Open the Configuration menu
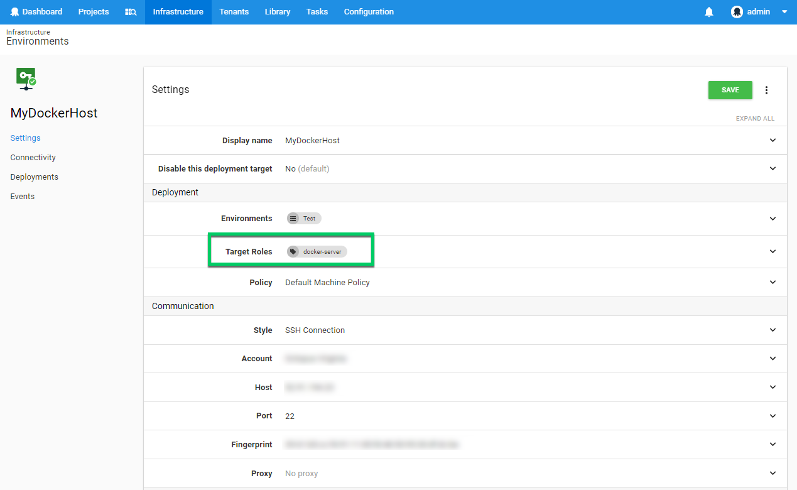797x490 pixels. pos(368,12)
